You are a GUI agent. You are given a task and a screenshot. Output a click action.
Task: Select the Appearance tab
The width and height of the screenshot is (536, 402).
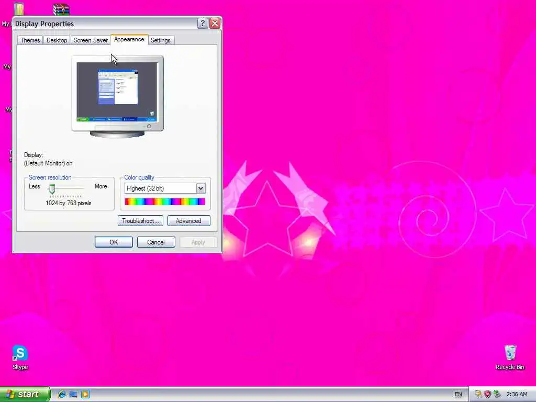(x=129, y=39)
